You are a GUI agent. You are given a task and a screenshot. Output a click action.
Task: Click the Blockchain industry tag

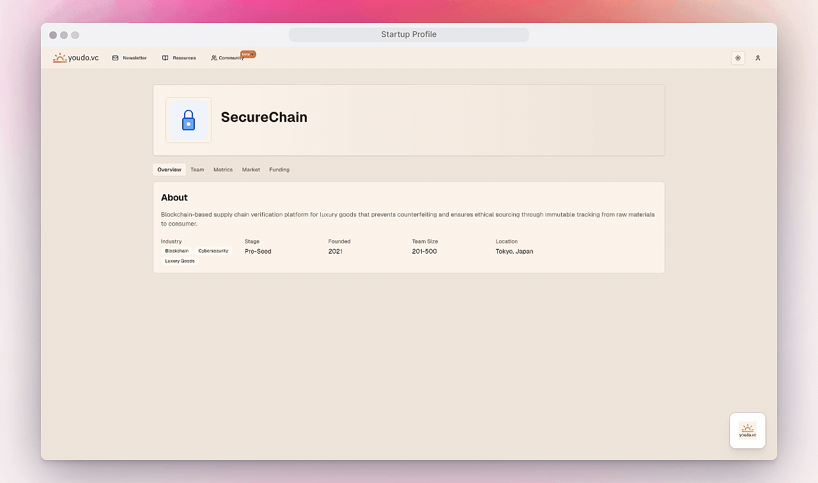(177, 251)
